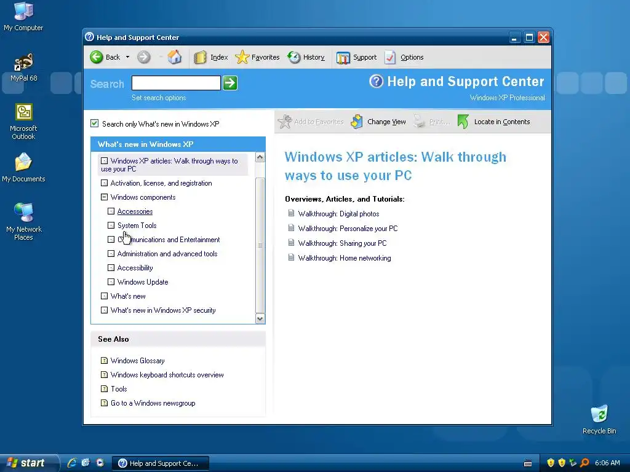Expand the Accessories node box
This screenshot has width=630, height=472.
pos(111,211)
